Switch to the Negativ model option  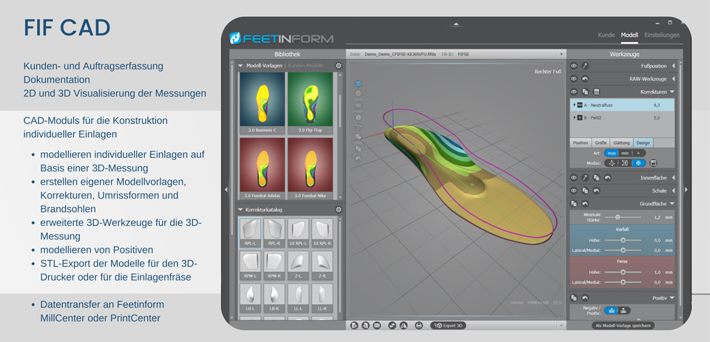coord(612,310)
